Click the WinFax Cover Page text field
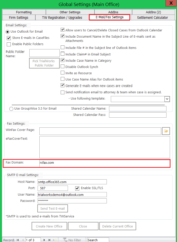Image resolution: width=177 pixels, height=242 pixels. pos(100,131)
